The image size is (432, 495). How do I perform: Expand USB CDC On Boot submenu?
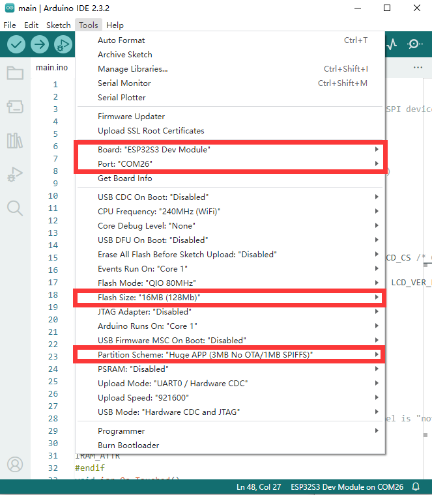pyautogui.click(x=230, y=197)
